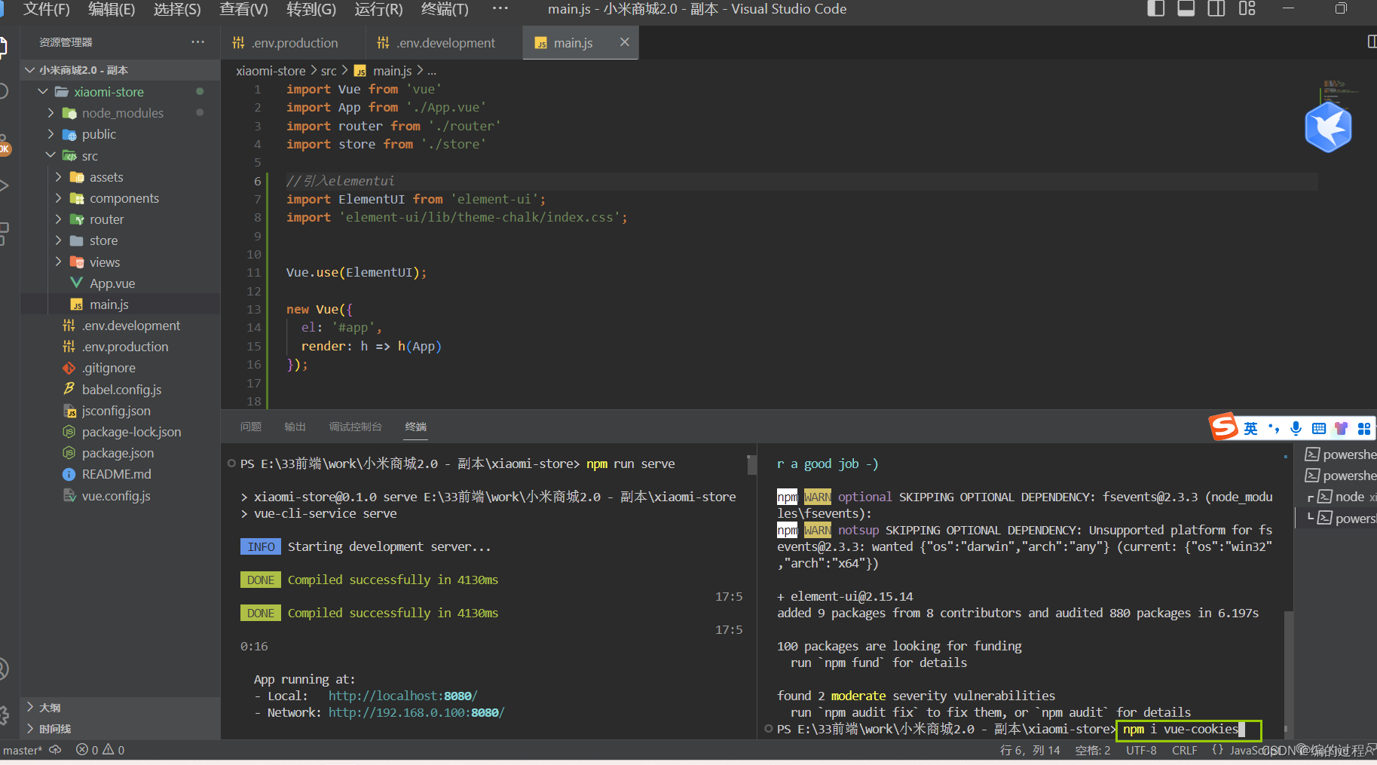Screen dimensions: 1377x765
Task: Open README.md file
Action: tap(121, 474)
